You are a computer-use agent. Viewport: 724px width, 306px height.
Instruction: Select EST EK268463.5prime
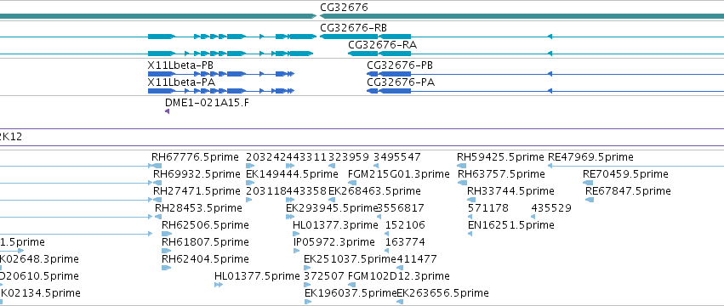tap(374, 191)
